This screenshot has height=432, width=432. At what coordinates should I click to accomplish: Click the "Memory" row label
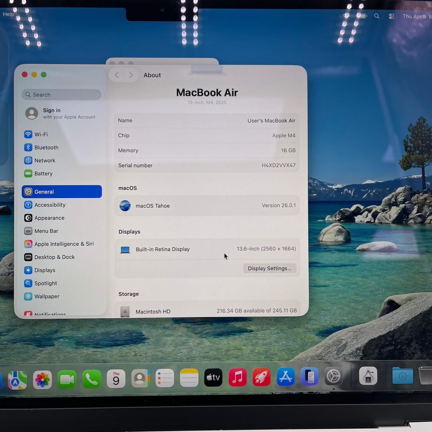tap(128, 150)
